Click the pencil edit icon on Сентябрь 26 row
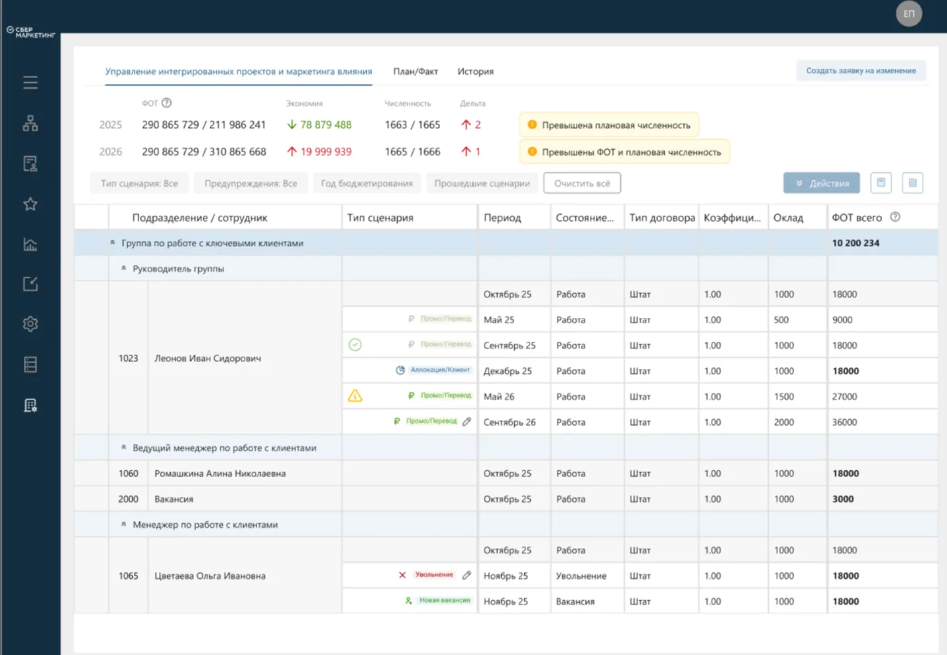Image resolution: width=947 pixels, height=655 pixels. point(467,421)
